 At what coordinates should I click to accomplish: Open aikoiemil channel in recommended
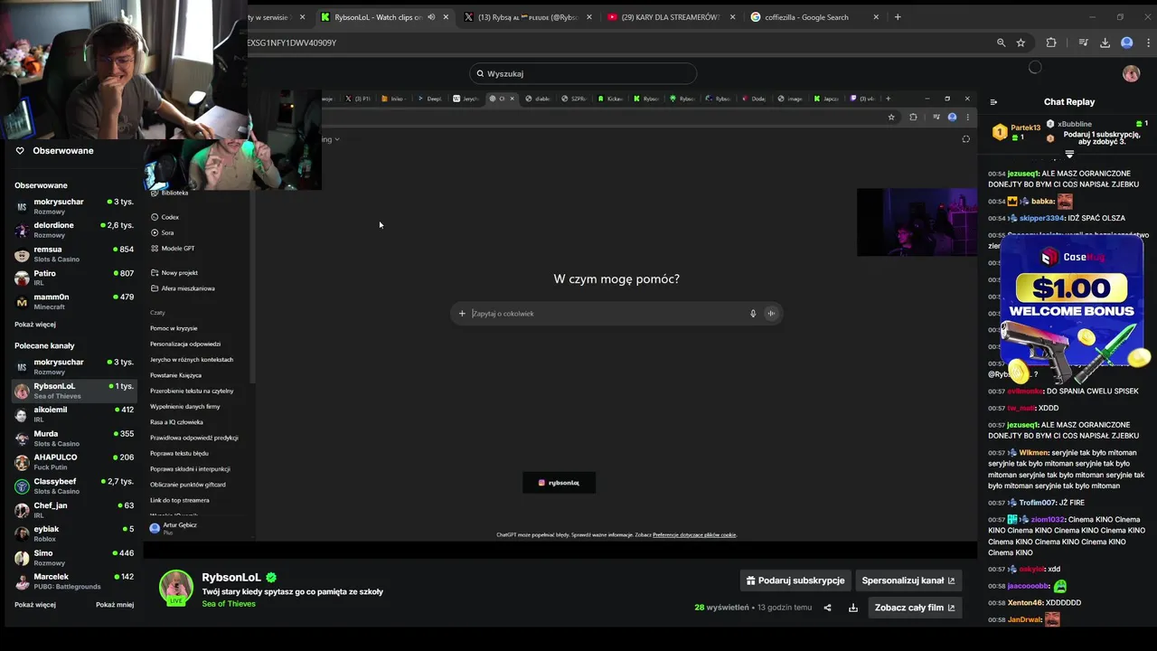click(x=74, y=414)
